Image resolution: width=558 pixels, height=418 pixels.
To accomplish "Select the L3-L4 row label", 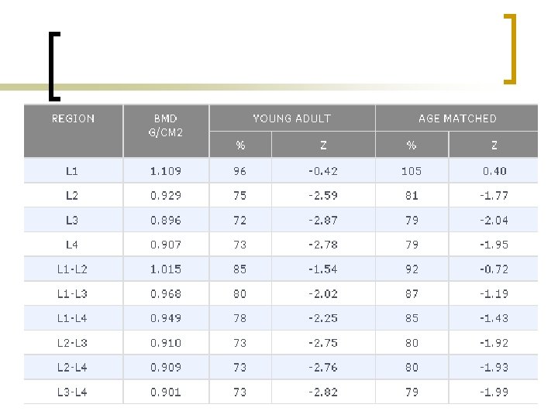I will click(x=72, y=392).
